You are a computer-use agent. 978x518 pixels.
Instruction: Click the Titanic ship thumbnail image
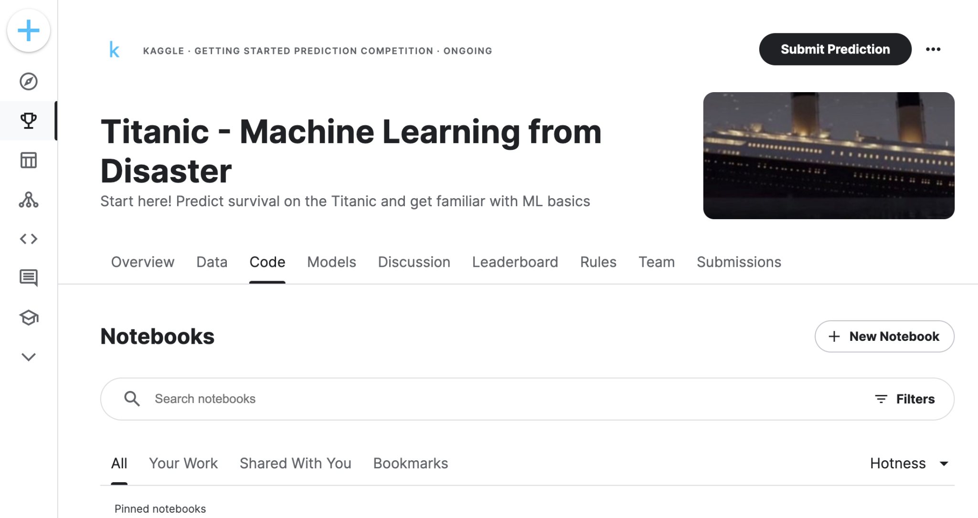[x=829, y=156]
